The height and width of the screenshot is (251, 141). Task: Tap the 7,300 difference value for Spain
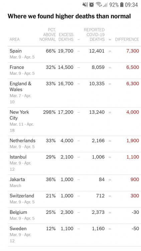pos(133,51)
